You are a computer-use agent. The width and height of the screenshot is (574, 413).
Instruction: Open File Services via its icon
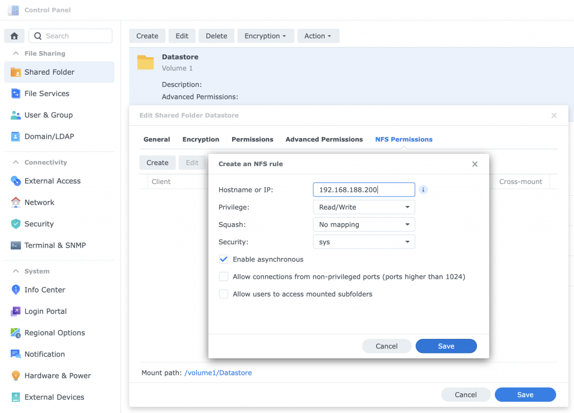16,94
